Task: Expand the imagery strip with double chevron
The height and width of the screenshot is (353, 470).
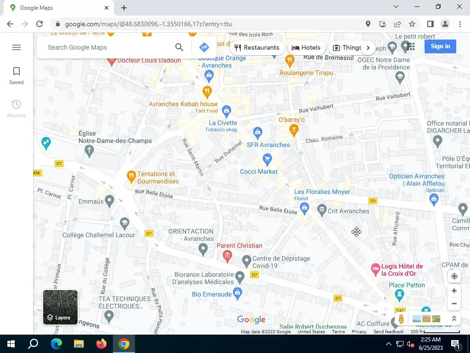Action: (454, 319)
